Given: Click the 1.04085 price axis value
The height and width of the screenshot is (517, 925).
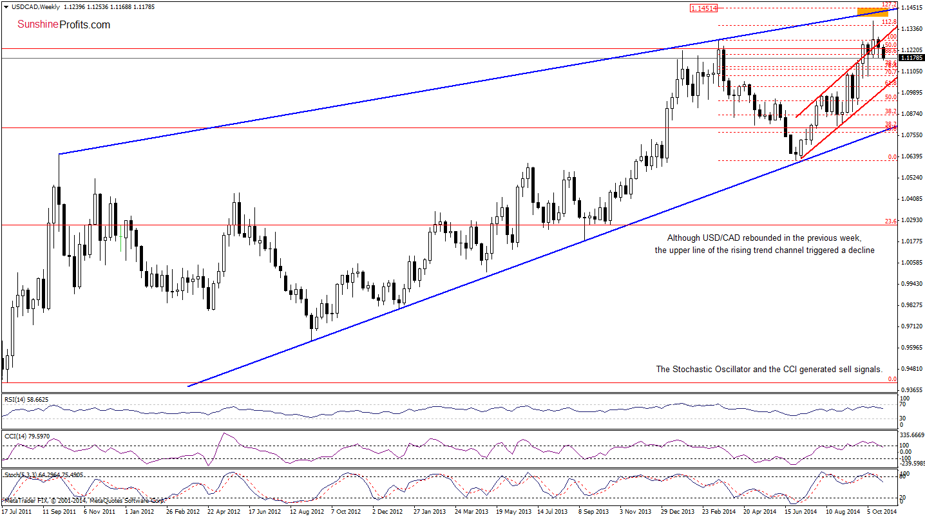Looking at the screenshot, I should coord(913,199).
